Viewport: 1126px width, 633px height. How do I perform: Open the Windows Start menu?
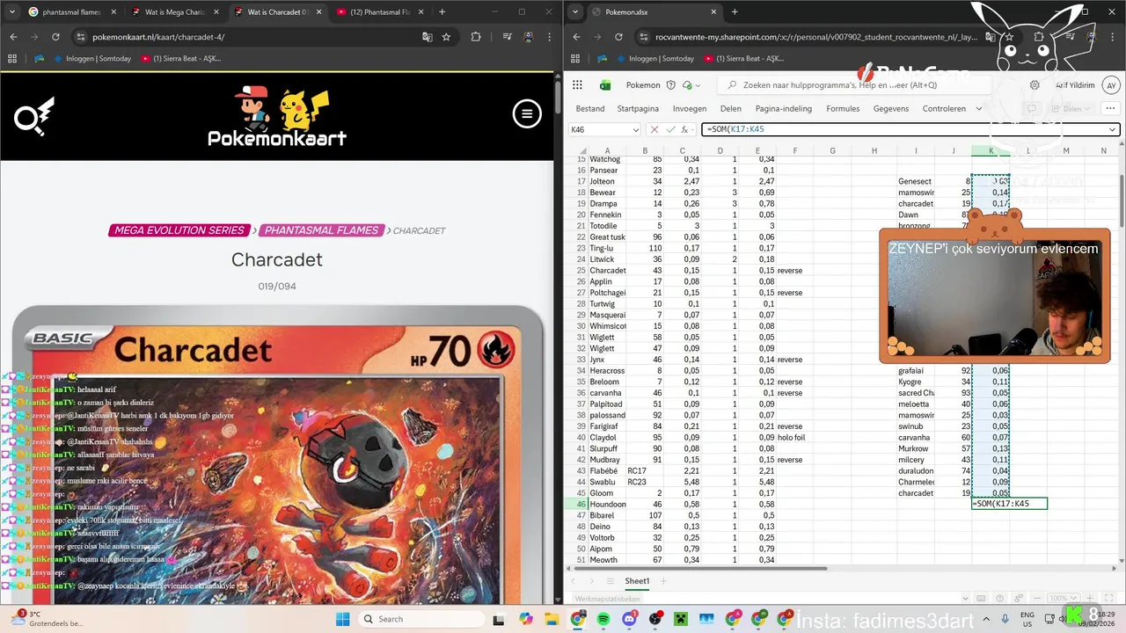pyautogui.click(x=342, y=619)
